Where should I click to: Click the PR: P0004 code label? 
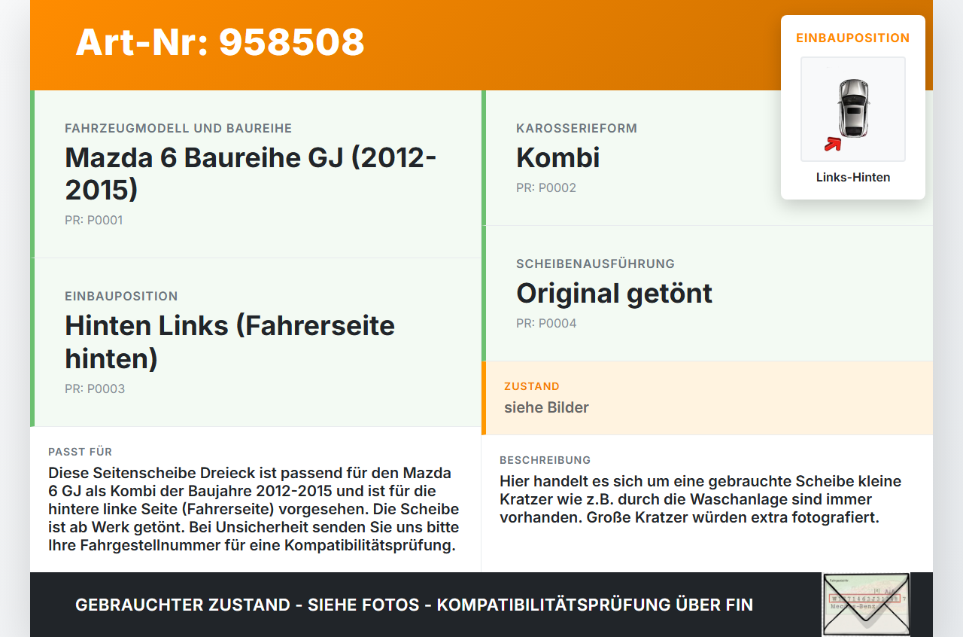tap(545, 322)
